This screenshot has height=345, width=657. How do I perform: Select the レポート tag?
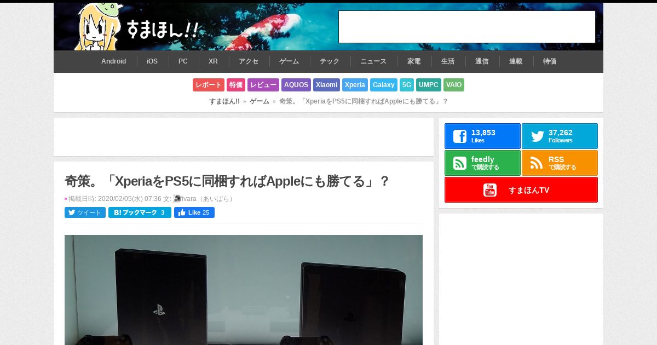pyautogui.click(x=209, y=85)
